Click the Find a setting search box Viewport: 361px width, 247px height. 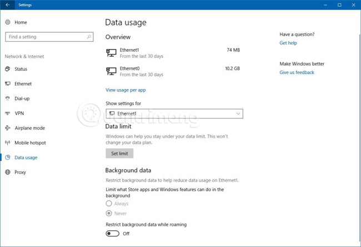point(46,37)
